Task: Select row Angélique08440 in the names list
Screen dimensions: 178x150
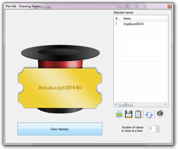Action: click(x=141, y=24)
